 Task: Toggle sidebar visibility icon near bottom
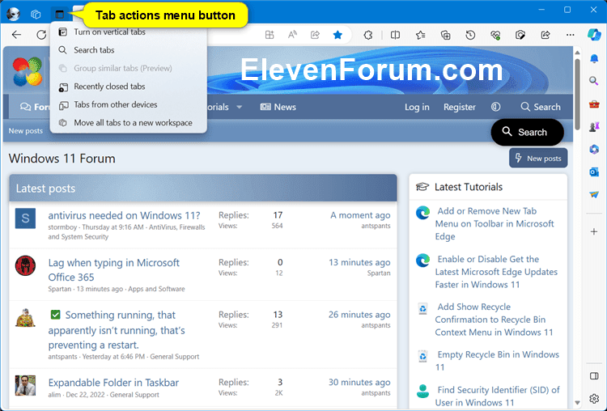tap(594, 376)
